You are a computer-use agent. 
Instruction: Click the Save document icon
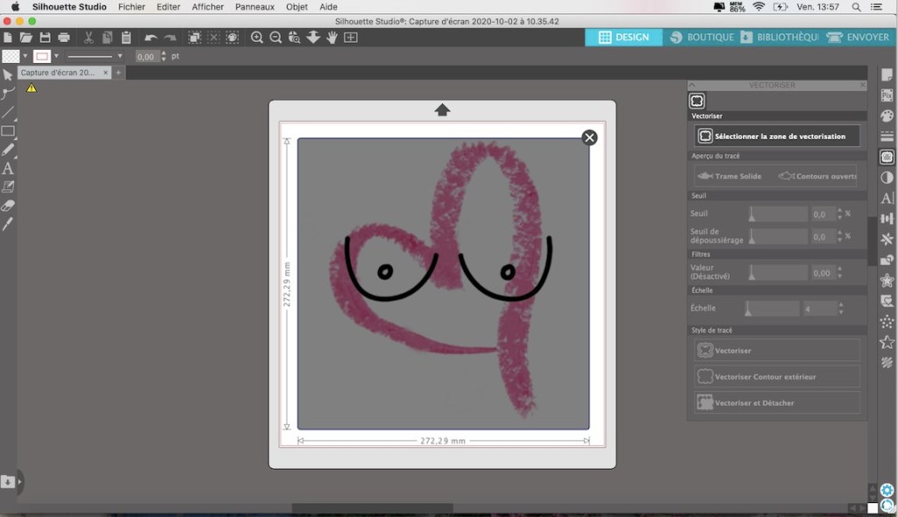pyautogui.click(x=45, y=38)
